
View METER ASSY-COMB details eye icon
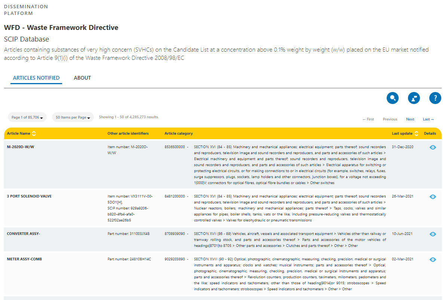(433, 260)
